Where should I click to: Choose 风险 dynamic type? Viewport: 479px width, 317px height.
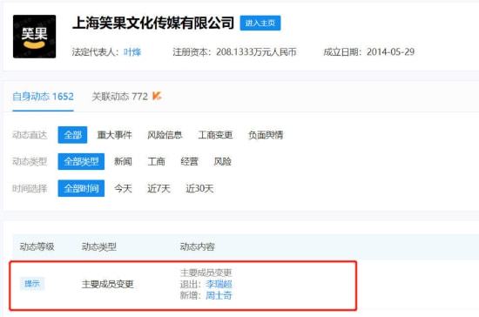[223, 162]
